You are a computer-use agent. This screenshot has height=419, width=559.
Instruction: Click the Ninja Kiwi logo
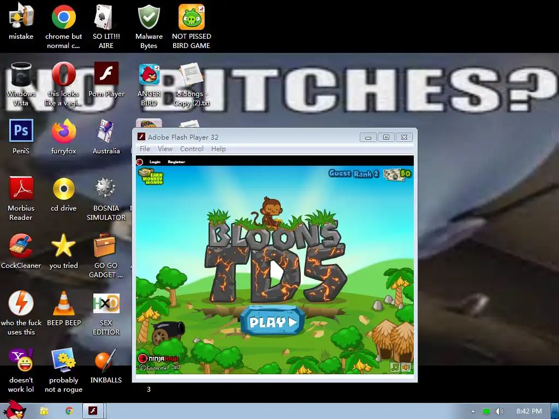point(158,358)
